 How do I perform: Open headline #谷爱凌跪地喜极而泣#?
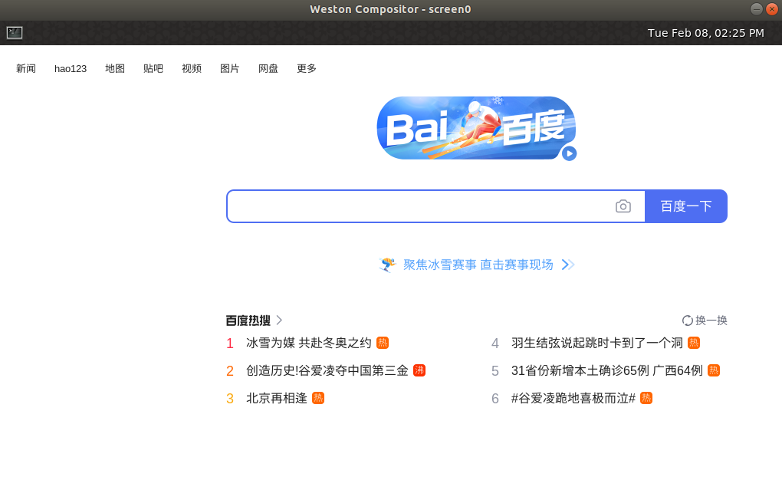point(573,398)
